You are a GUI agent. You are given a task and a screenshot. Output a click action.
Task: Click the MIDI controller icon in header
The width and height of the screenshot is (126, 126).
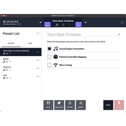[63, 25]
